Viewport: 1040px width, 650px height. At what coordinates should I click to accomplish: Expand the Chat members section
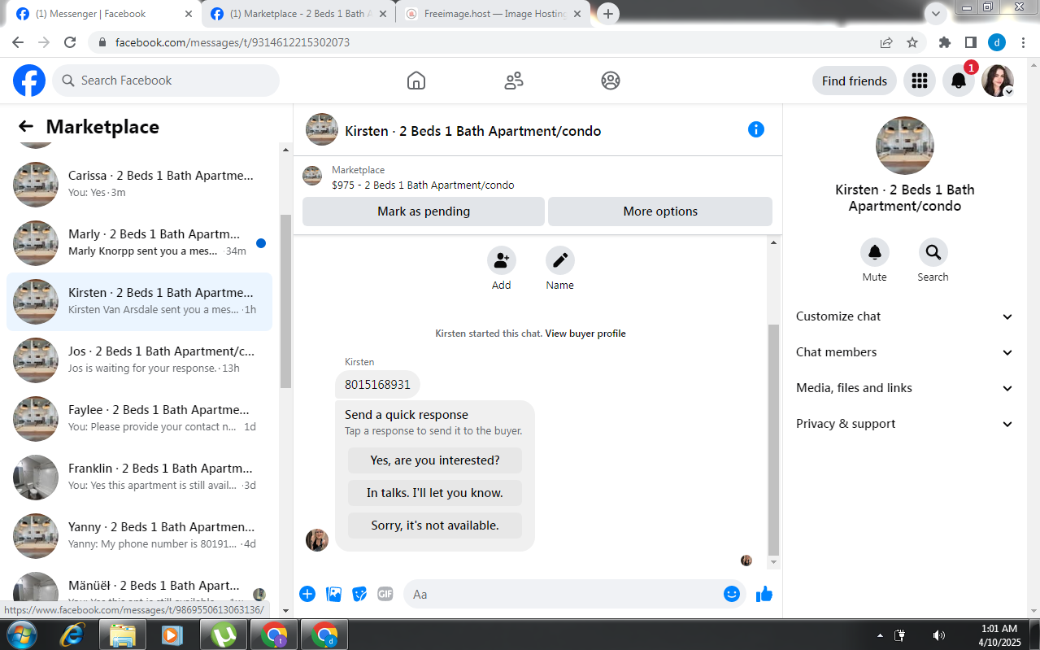[x=903, y=352]
